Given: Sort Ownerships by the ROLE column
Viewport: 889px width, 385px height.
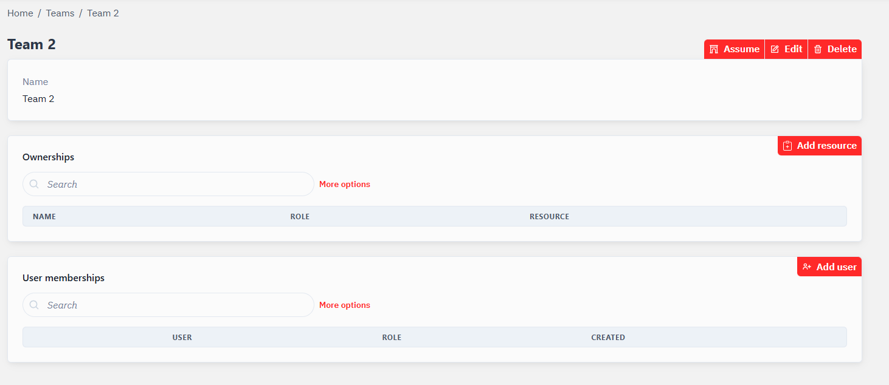Looking at the screenshot, I should 300,216.
